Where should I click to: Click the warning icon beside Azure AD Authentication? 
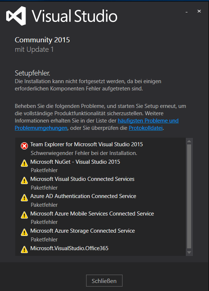point(24,198)
